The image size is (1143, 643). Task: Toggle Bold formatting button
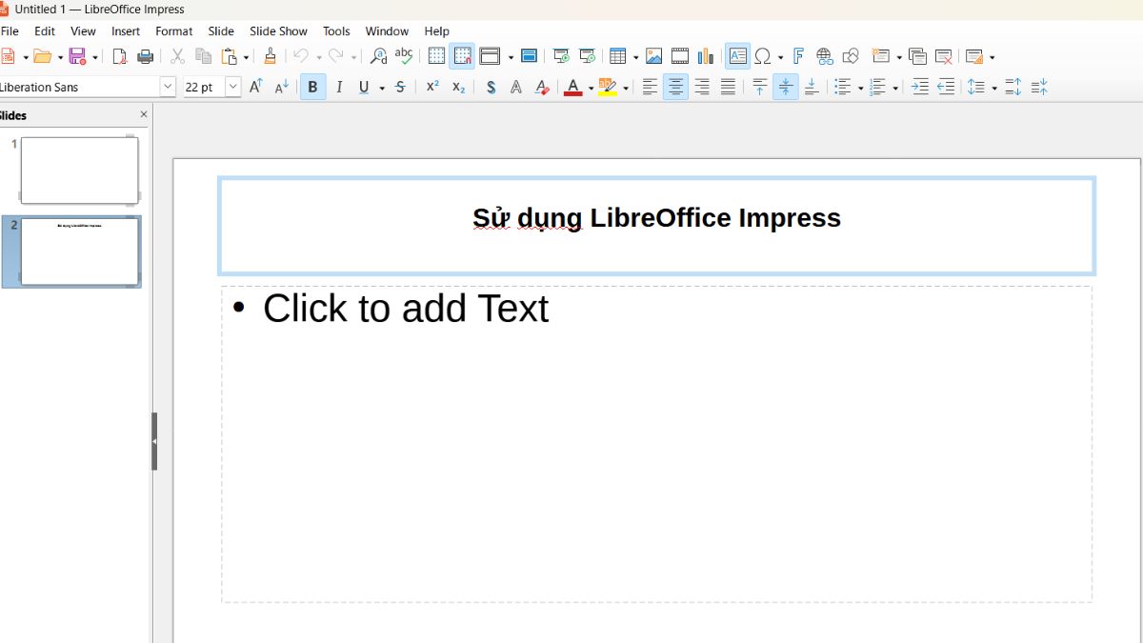pos(312,87)
